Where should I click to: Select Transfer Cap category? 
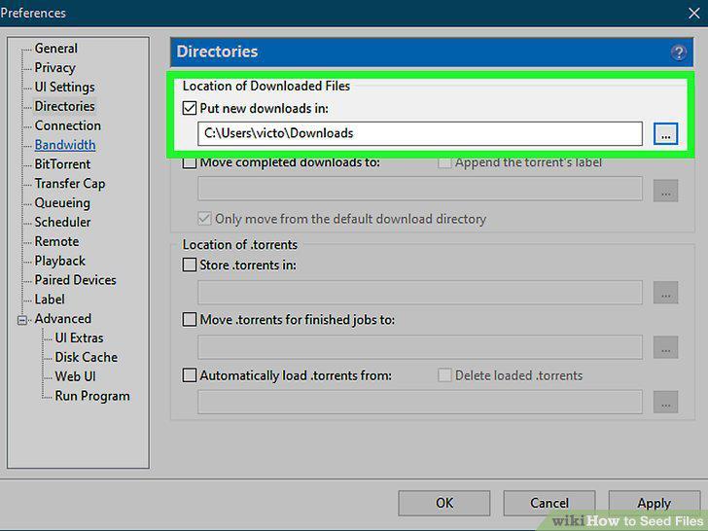(x=70, y=184)
